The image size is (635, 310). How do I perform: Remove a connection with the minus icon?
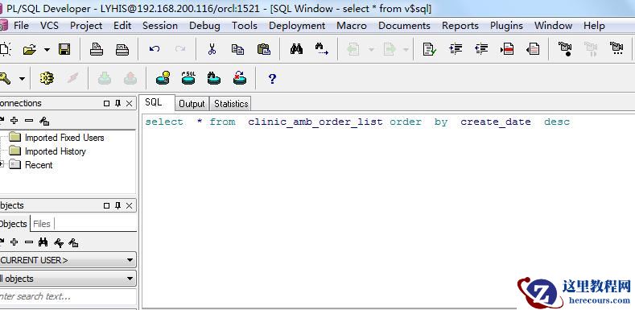click(x=29, y=120)
